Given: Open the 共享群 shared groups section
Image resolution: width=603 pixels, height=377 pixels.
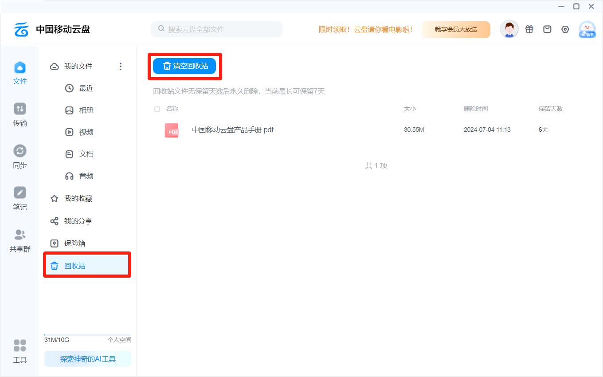Looking at the screenshot, I should 20,241.
